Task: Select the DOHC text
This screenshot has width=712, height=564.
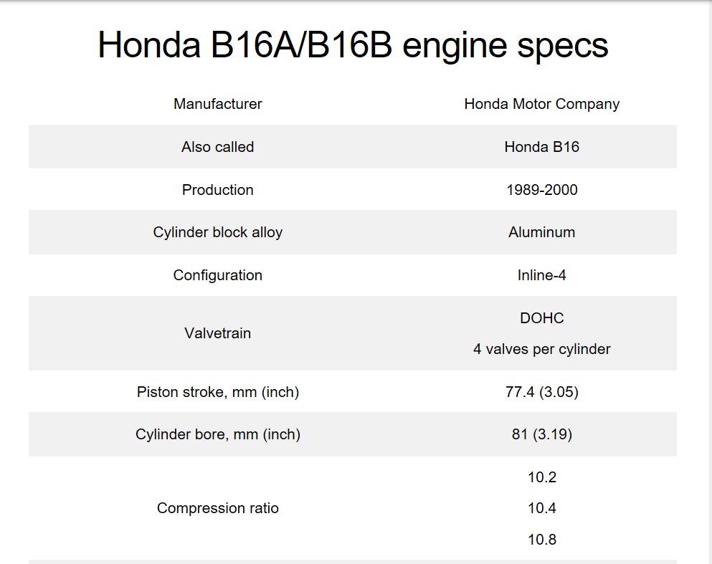Action: (541, 317)
